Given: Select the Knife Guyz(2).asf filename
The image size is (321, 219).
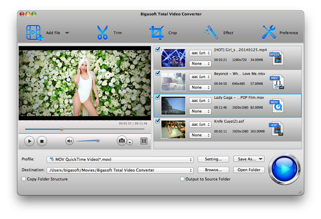Looking at the screenshot, I should click(x=229, y=121).
